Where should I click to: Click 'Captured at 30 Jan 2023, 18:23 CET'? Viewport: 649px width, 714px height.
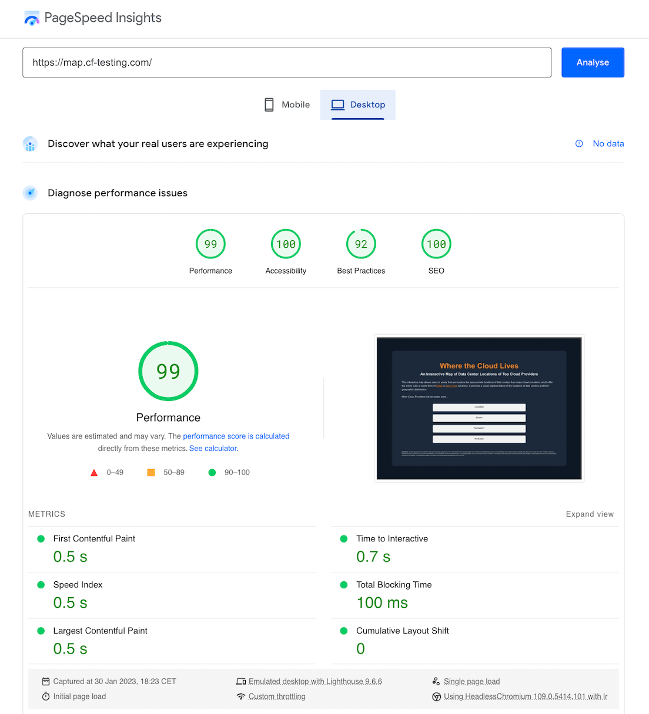pos(115,682)
